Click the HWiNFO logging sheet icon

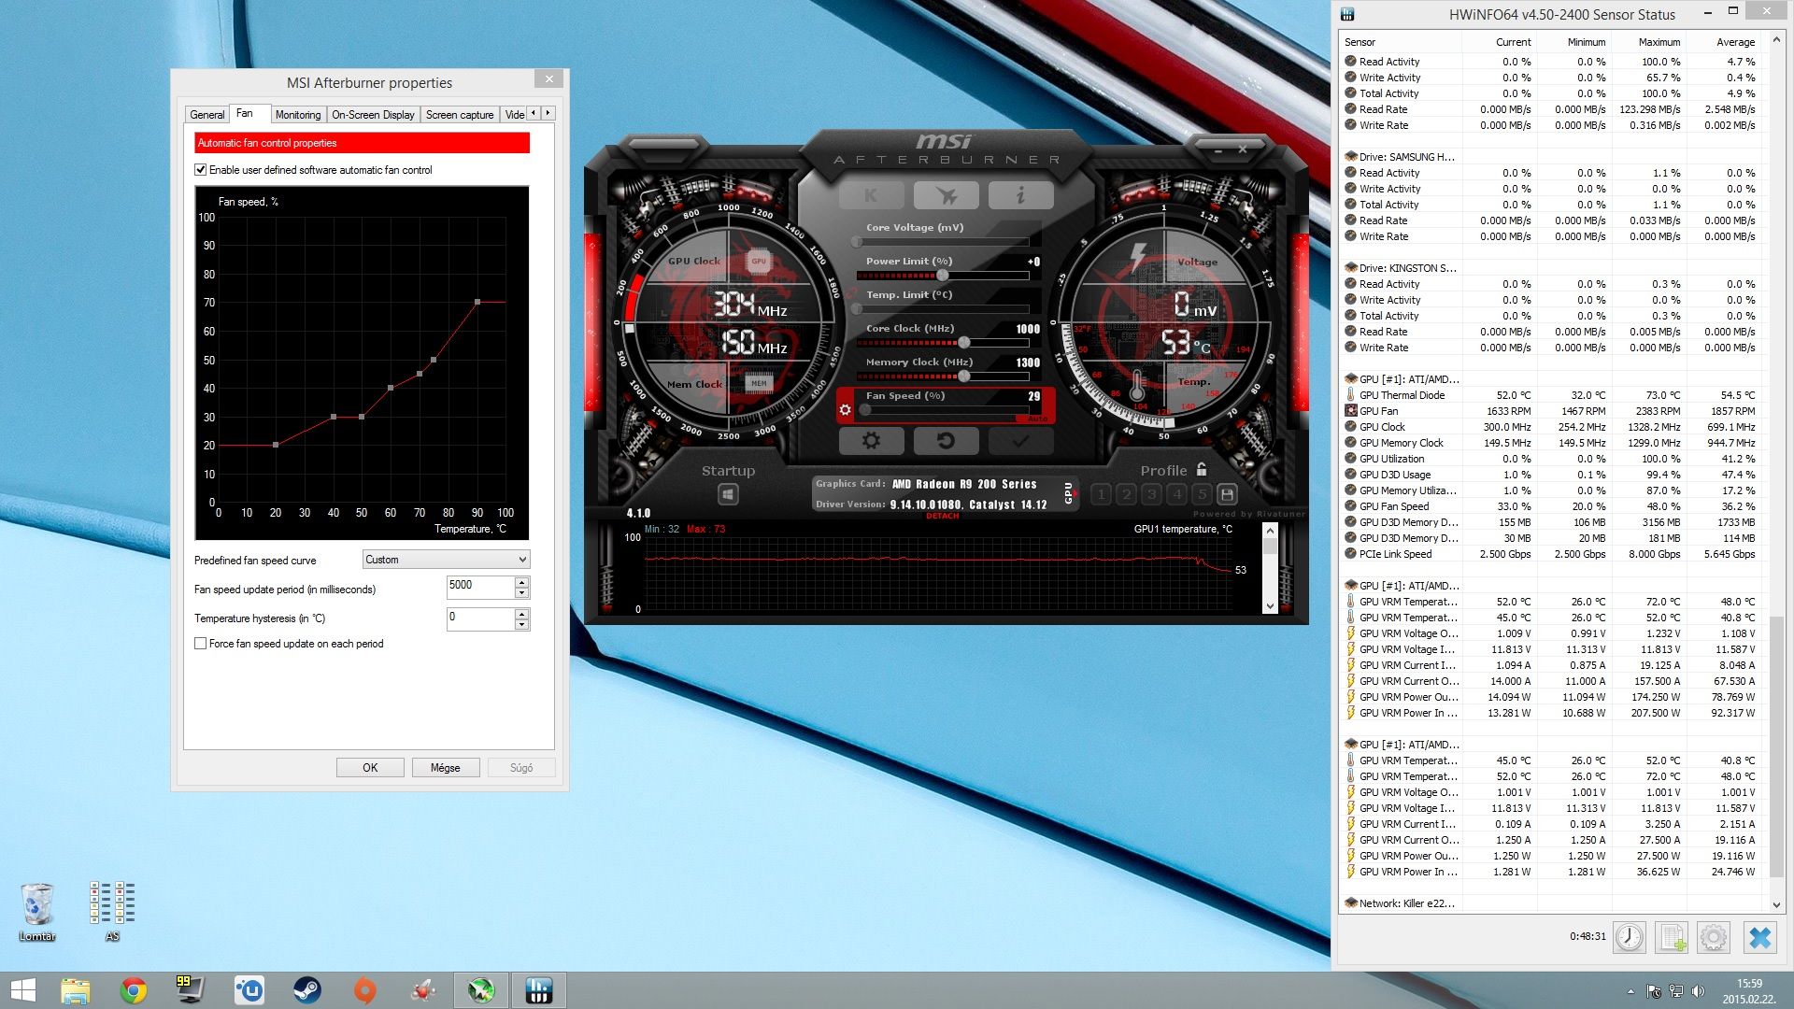tap(1672, 937)
